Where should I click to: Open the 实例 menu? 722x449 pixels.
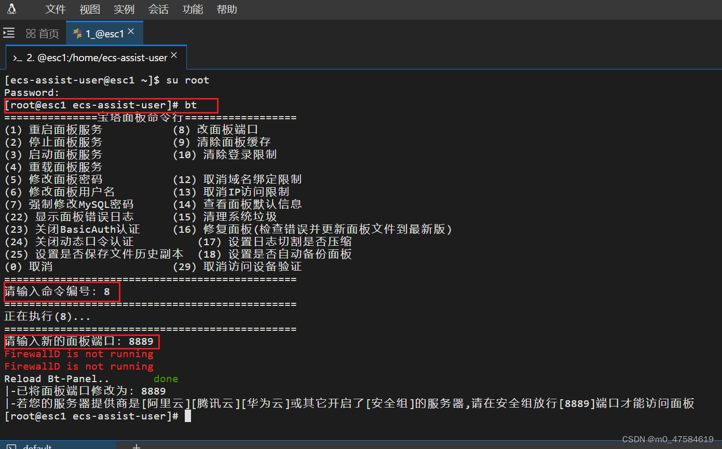pyautogui.click(x=124, y=9)
